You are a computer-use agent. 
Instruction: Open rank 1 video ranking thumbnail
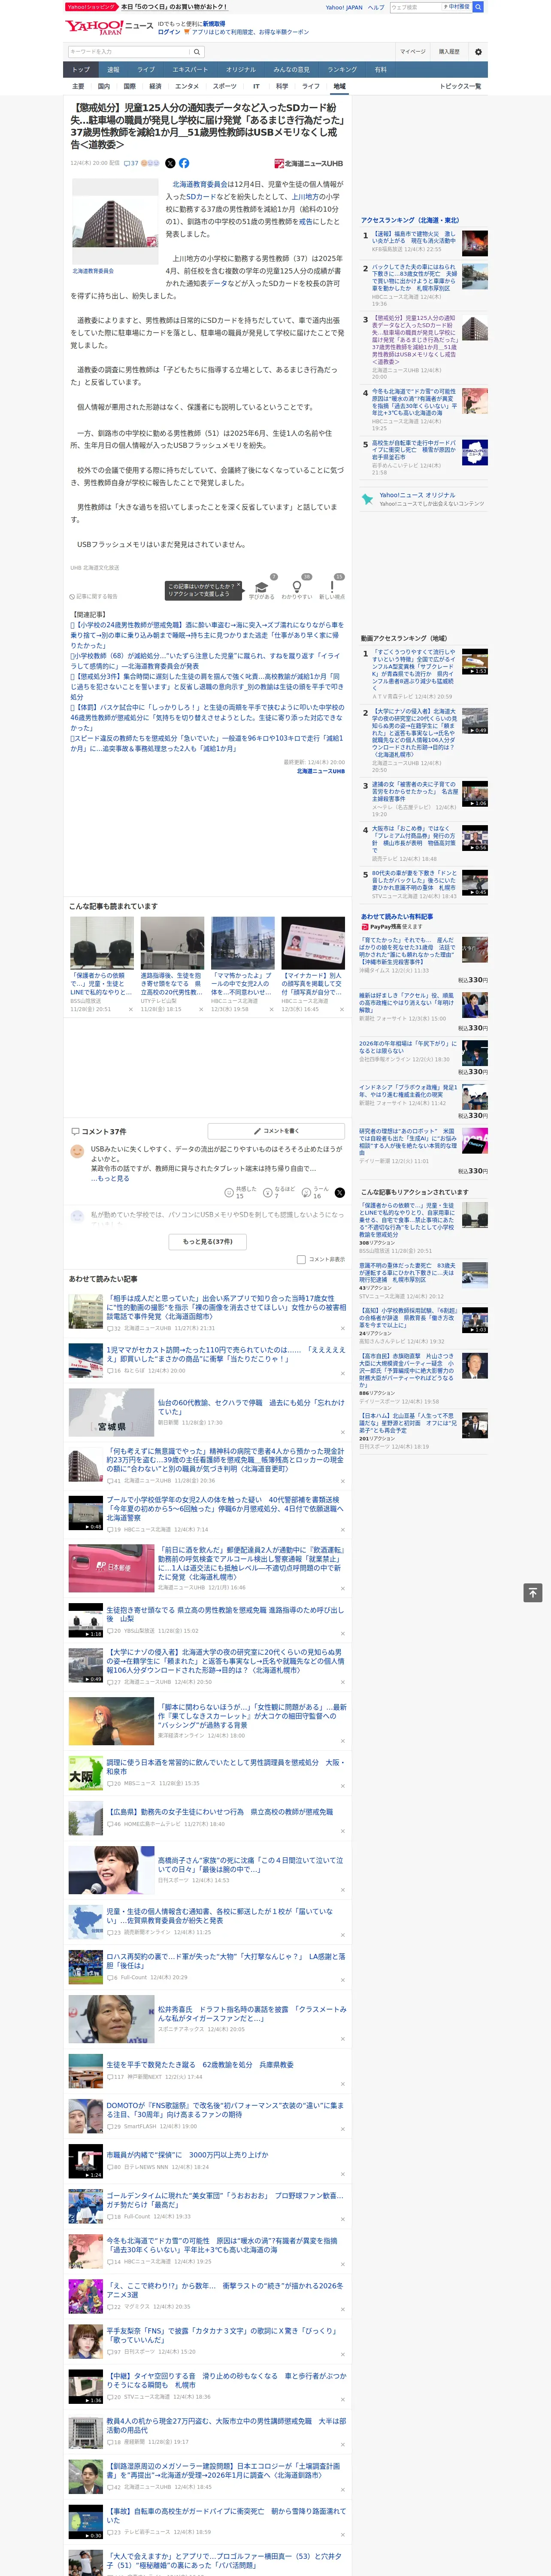(475, 662)
